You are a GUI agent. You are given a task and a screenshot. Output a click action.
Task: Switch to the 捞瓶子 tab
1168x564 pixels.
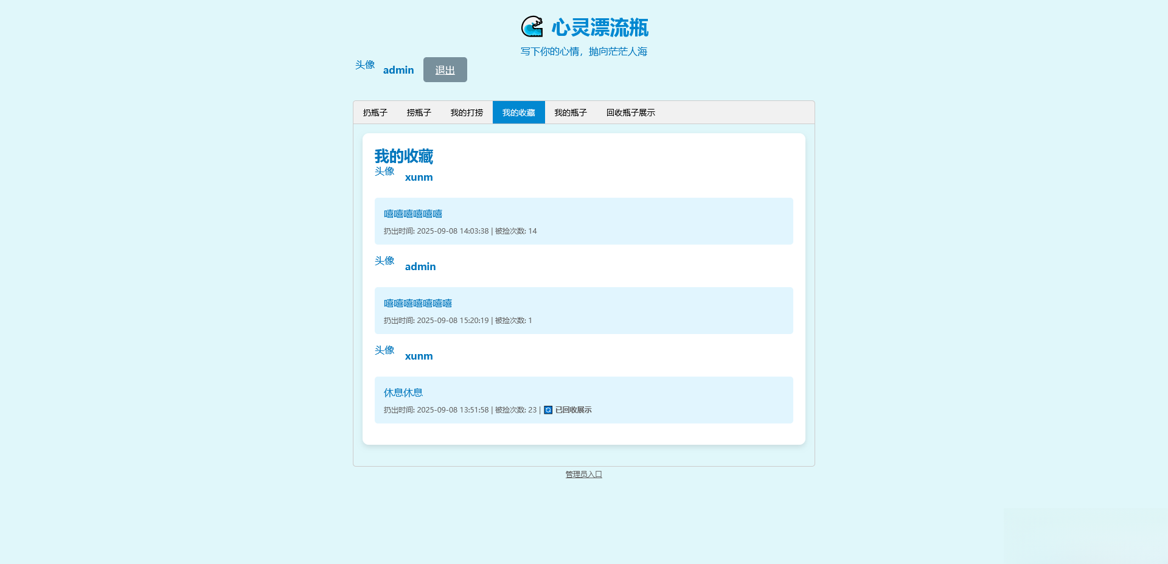(x=419, y=112)
